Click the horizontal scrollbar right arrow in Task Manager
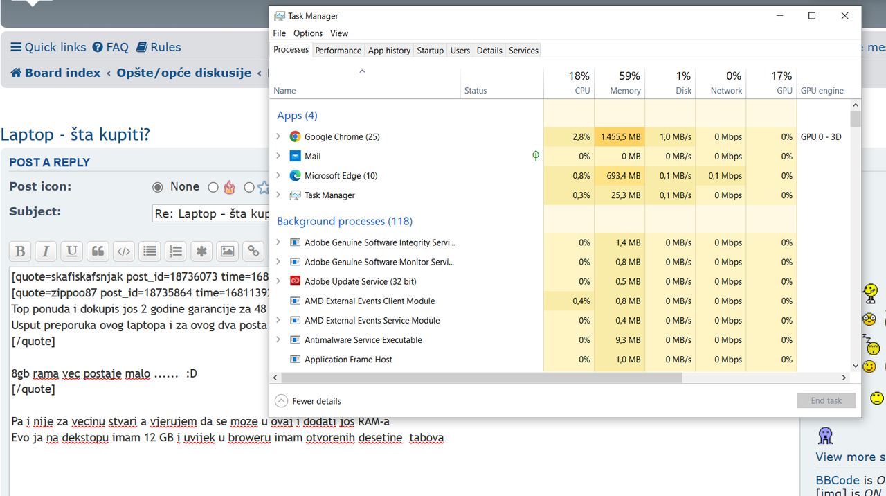 click(x=844, y=378)
